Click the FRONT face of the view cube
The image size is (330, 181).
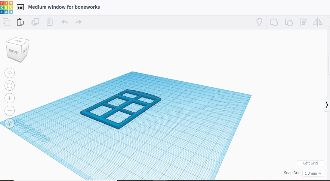tap(14, 52)
